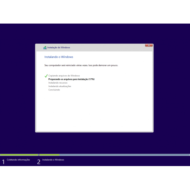This screenshot has width=190, height=190.
Task: Click the completed green progress bar for stage 1
Action: coord(19,155)
